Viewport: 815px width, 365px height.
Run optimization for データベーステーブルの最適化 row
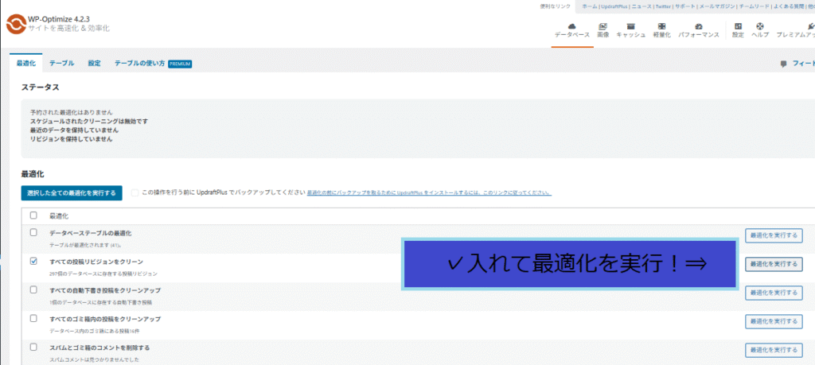tap(774, 235)
